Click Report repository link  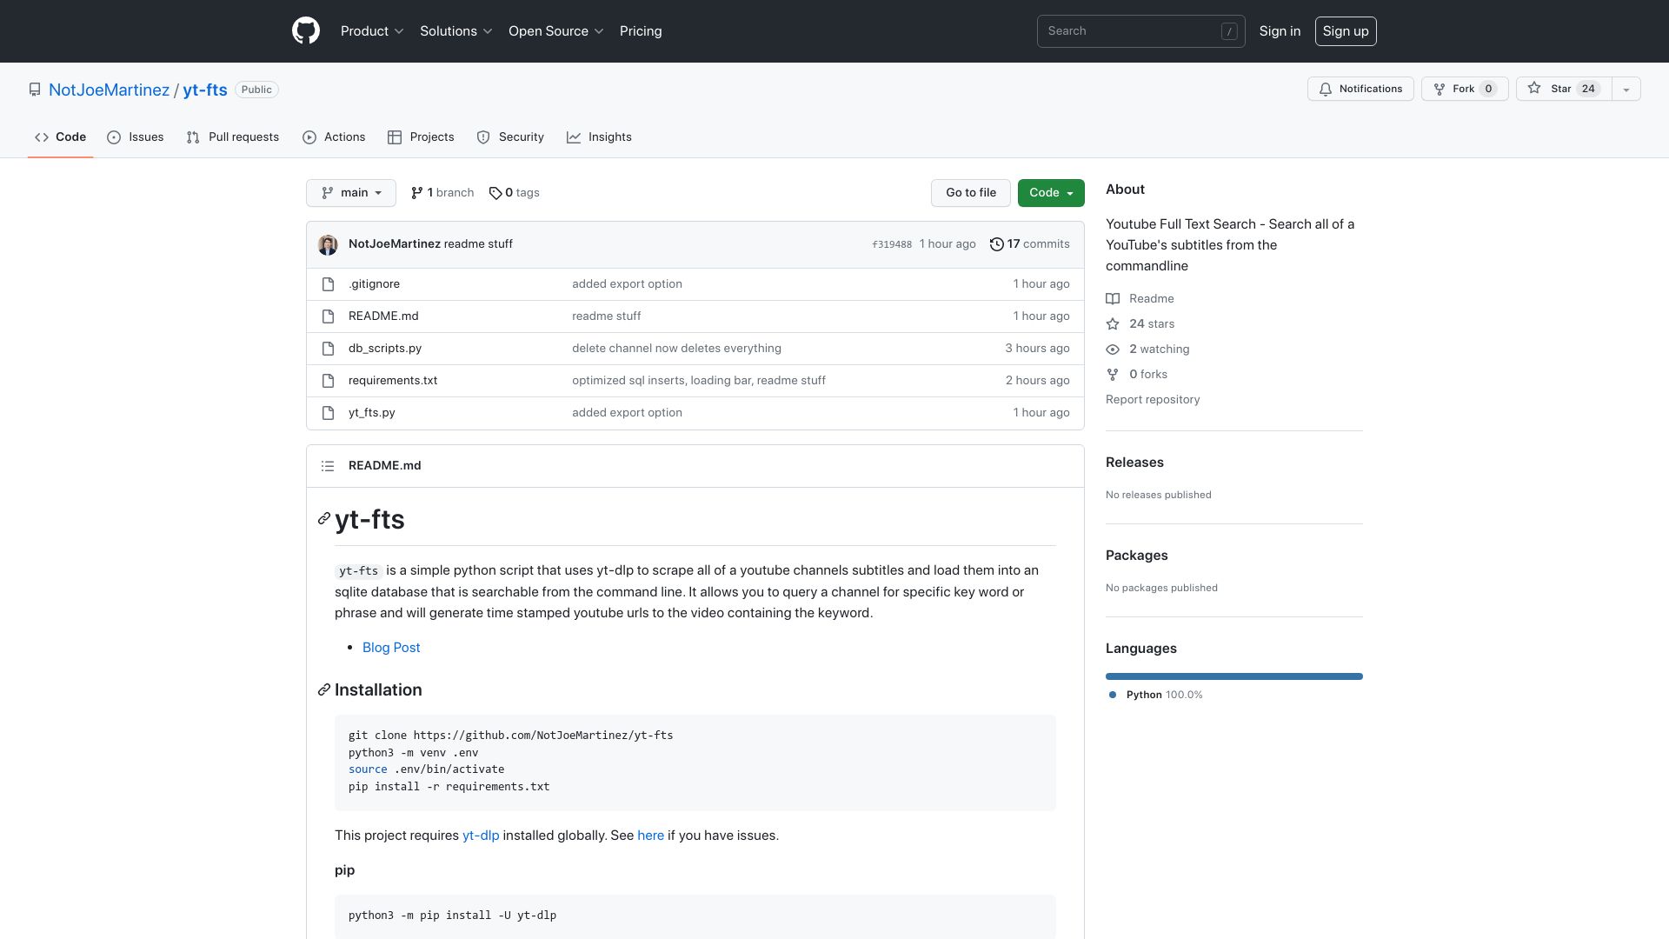[1153, 400]
